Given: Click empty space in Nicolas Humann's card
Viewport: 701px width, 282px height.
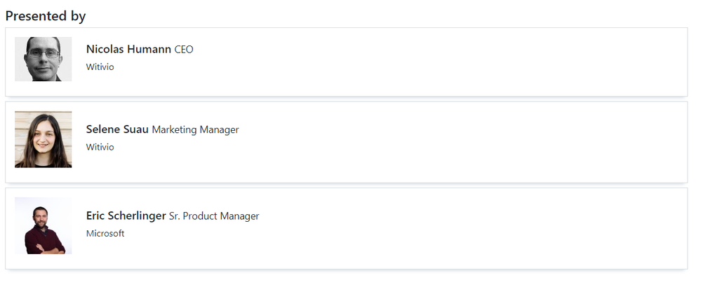Looking at the screenshot, I should [x=456, y=62].
